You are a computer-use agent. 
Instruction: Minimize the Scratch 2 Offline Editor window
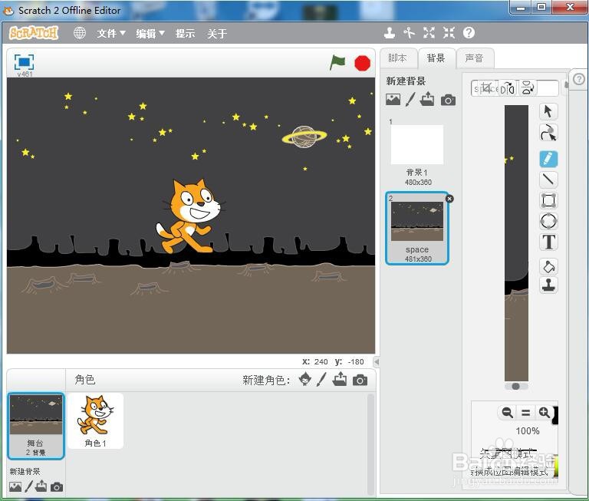click(521, 7)
